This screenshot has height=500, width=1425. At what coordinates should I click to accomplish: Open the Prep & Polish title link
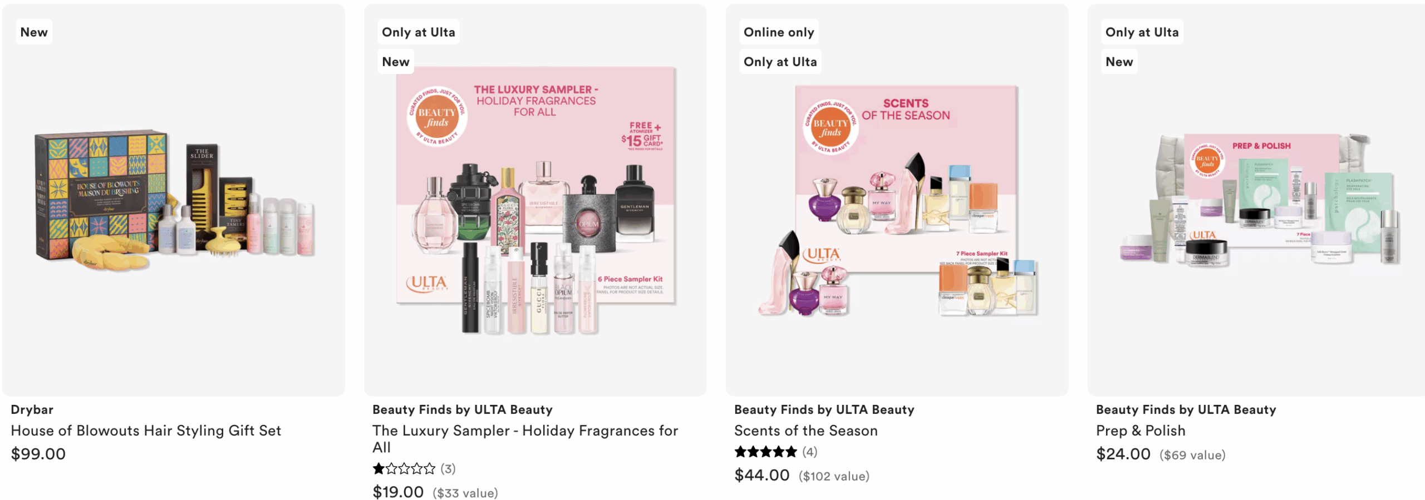(1141, 430)
